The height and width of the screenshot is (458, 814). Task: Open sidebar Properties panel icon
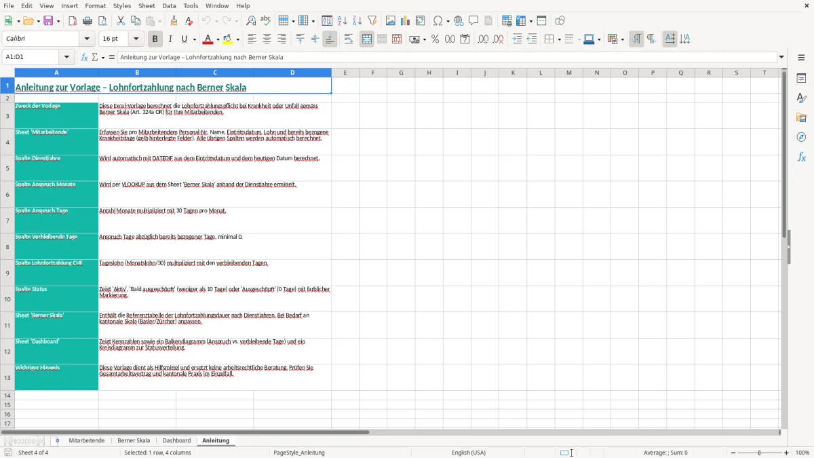801,79
